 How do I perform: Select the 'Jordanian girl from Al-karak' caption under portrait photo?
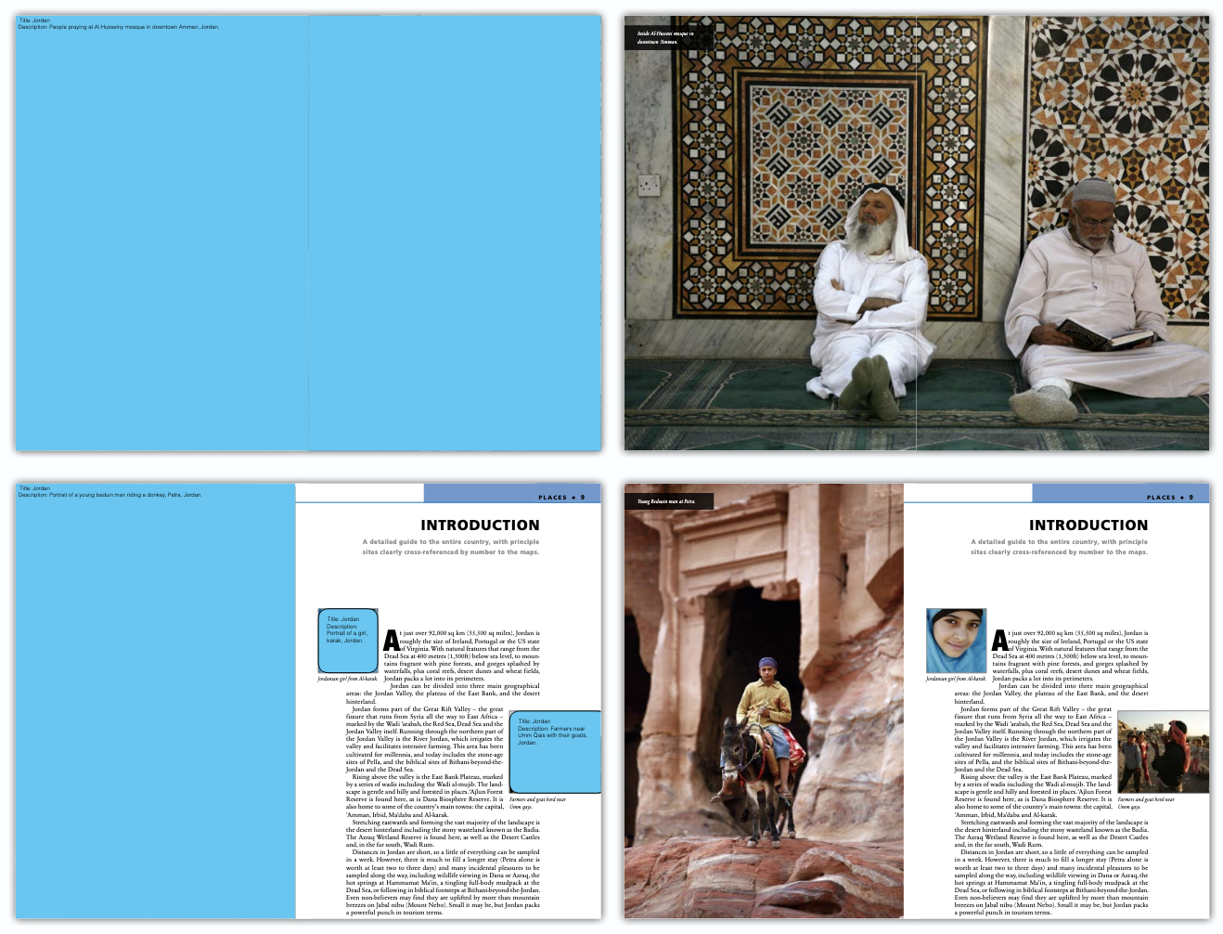pos(956,679)
